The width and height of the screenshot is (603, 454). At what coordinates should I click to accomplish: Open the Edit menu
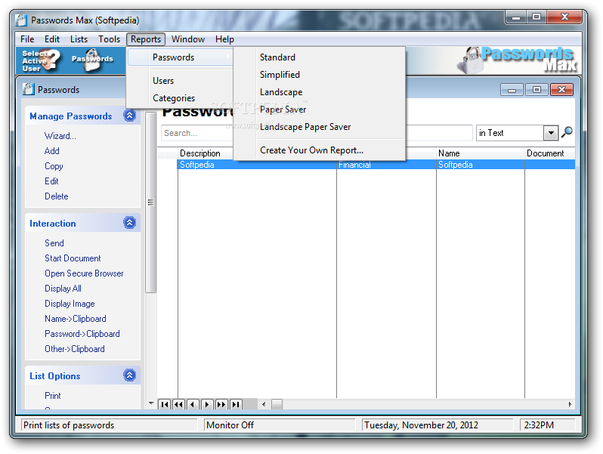click(52, 39)
